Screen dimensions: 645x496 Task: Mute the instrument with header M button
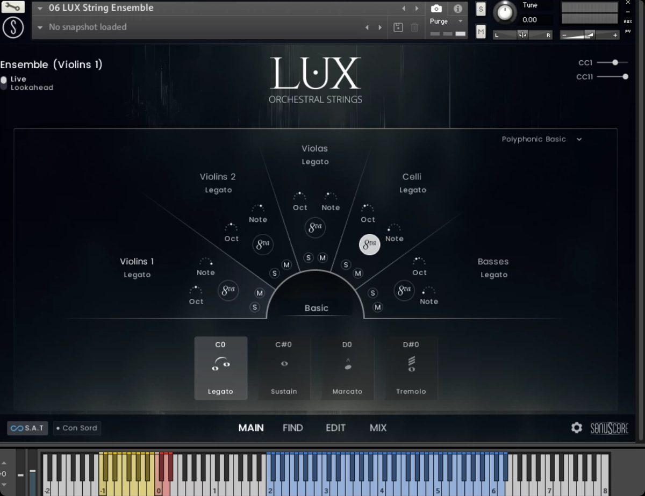click(x=481, y=32)
